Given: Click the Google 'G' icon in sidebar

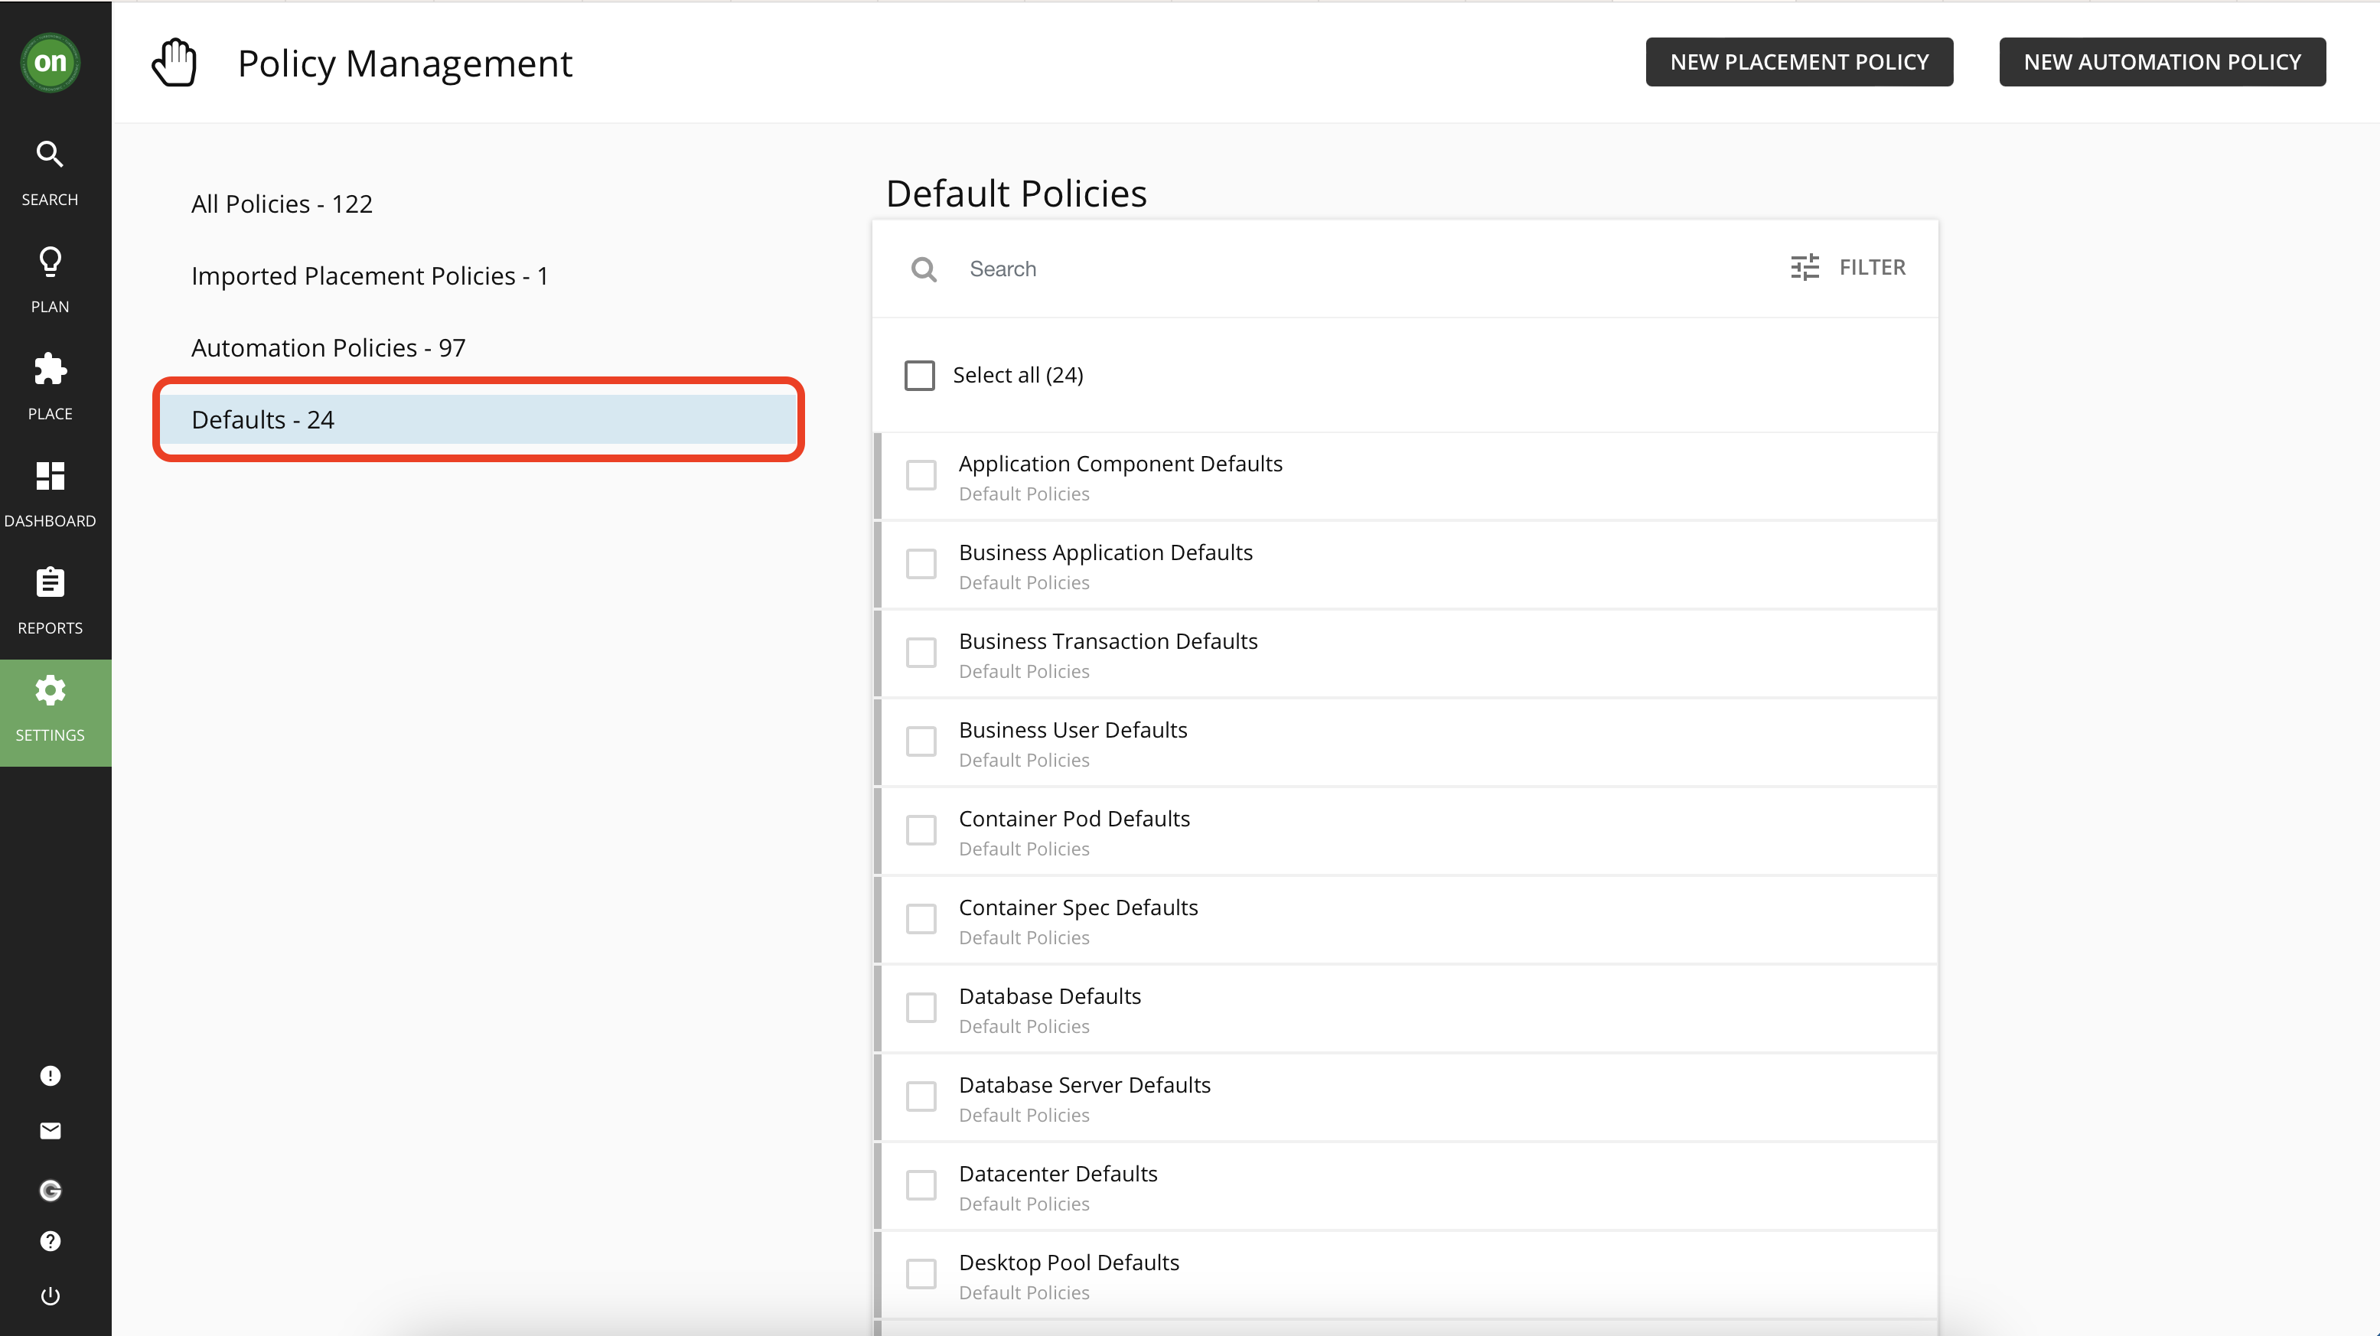Looking at the screenshot, I should pyautogui.click(x=50, y=1190).
